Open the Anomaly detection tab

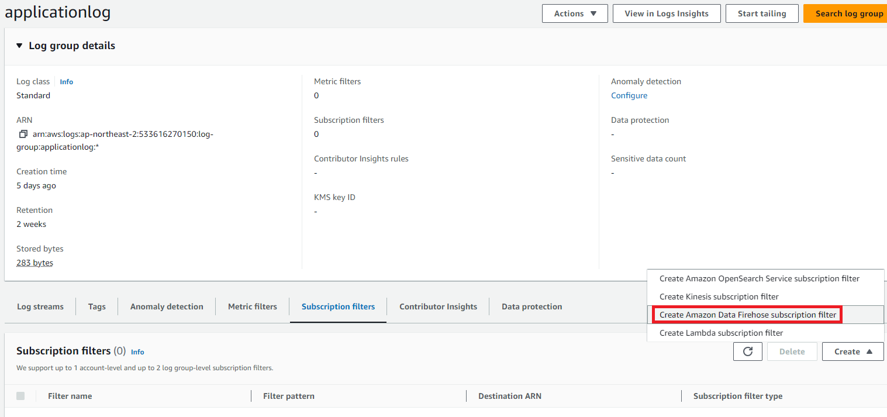(x=167, y=306)
